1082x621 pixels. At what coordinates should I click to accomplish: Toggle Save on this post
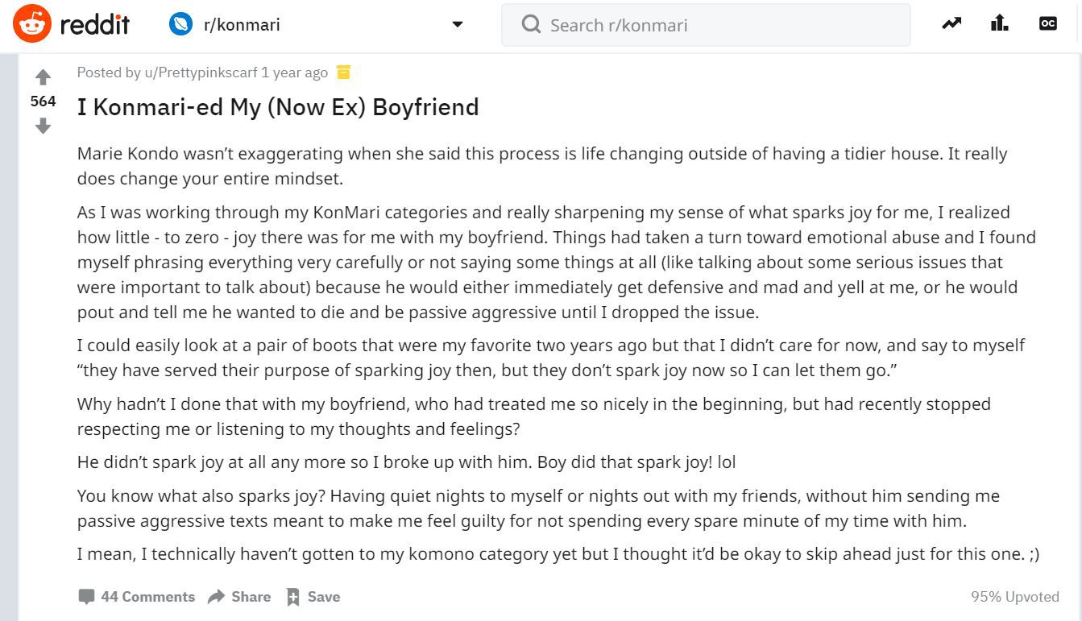click(x=313, y=597)
